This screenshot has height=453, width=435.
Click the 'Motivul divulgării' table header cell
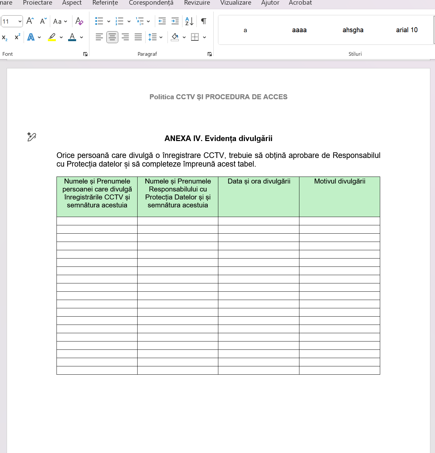(340, 197)
